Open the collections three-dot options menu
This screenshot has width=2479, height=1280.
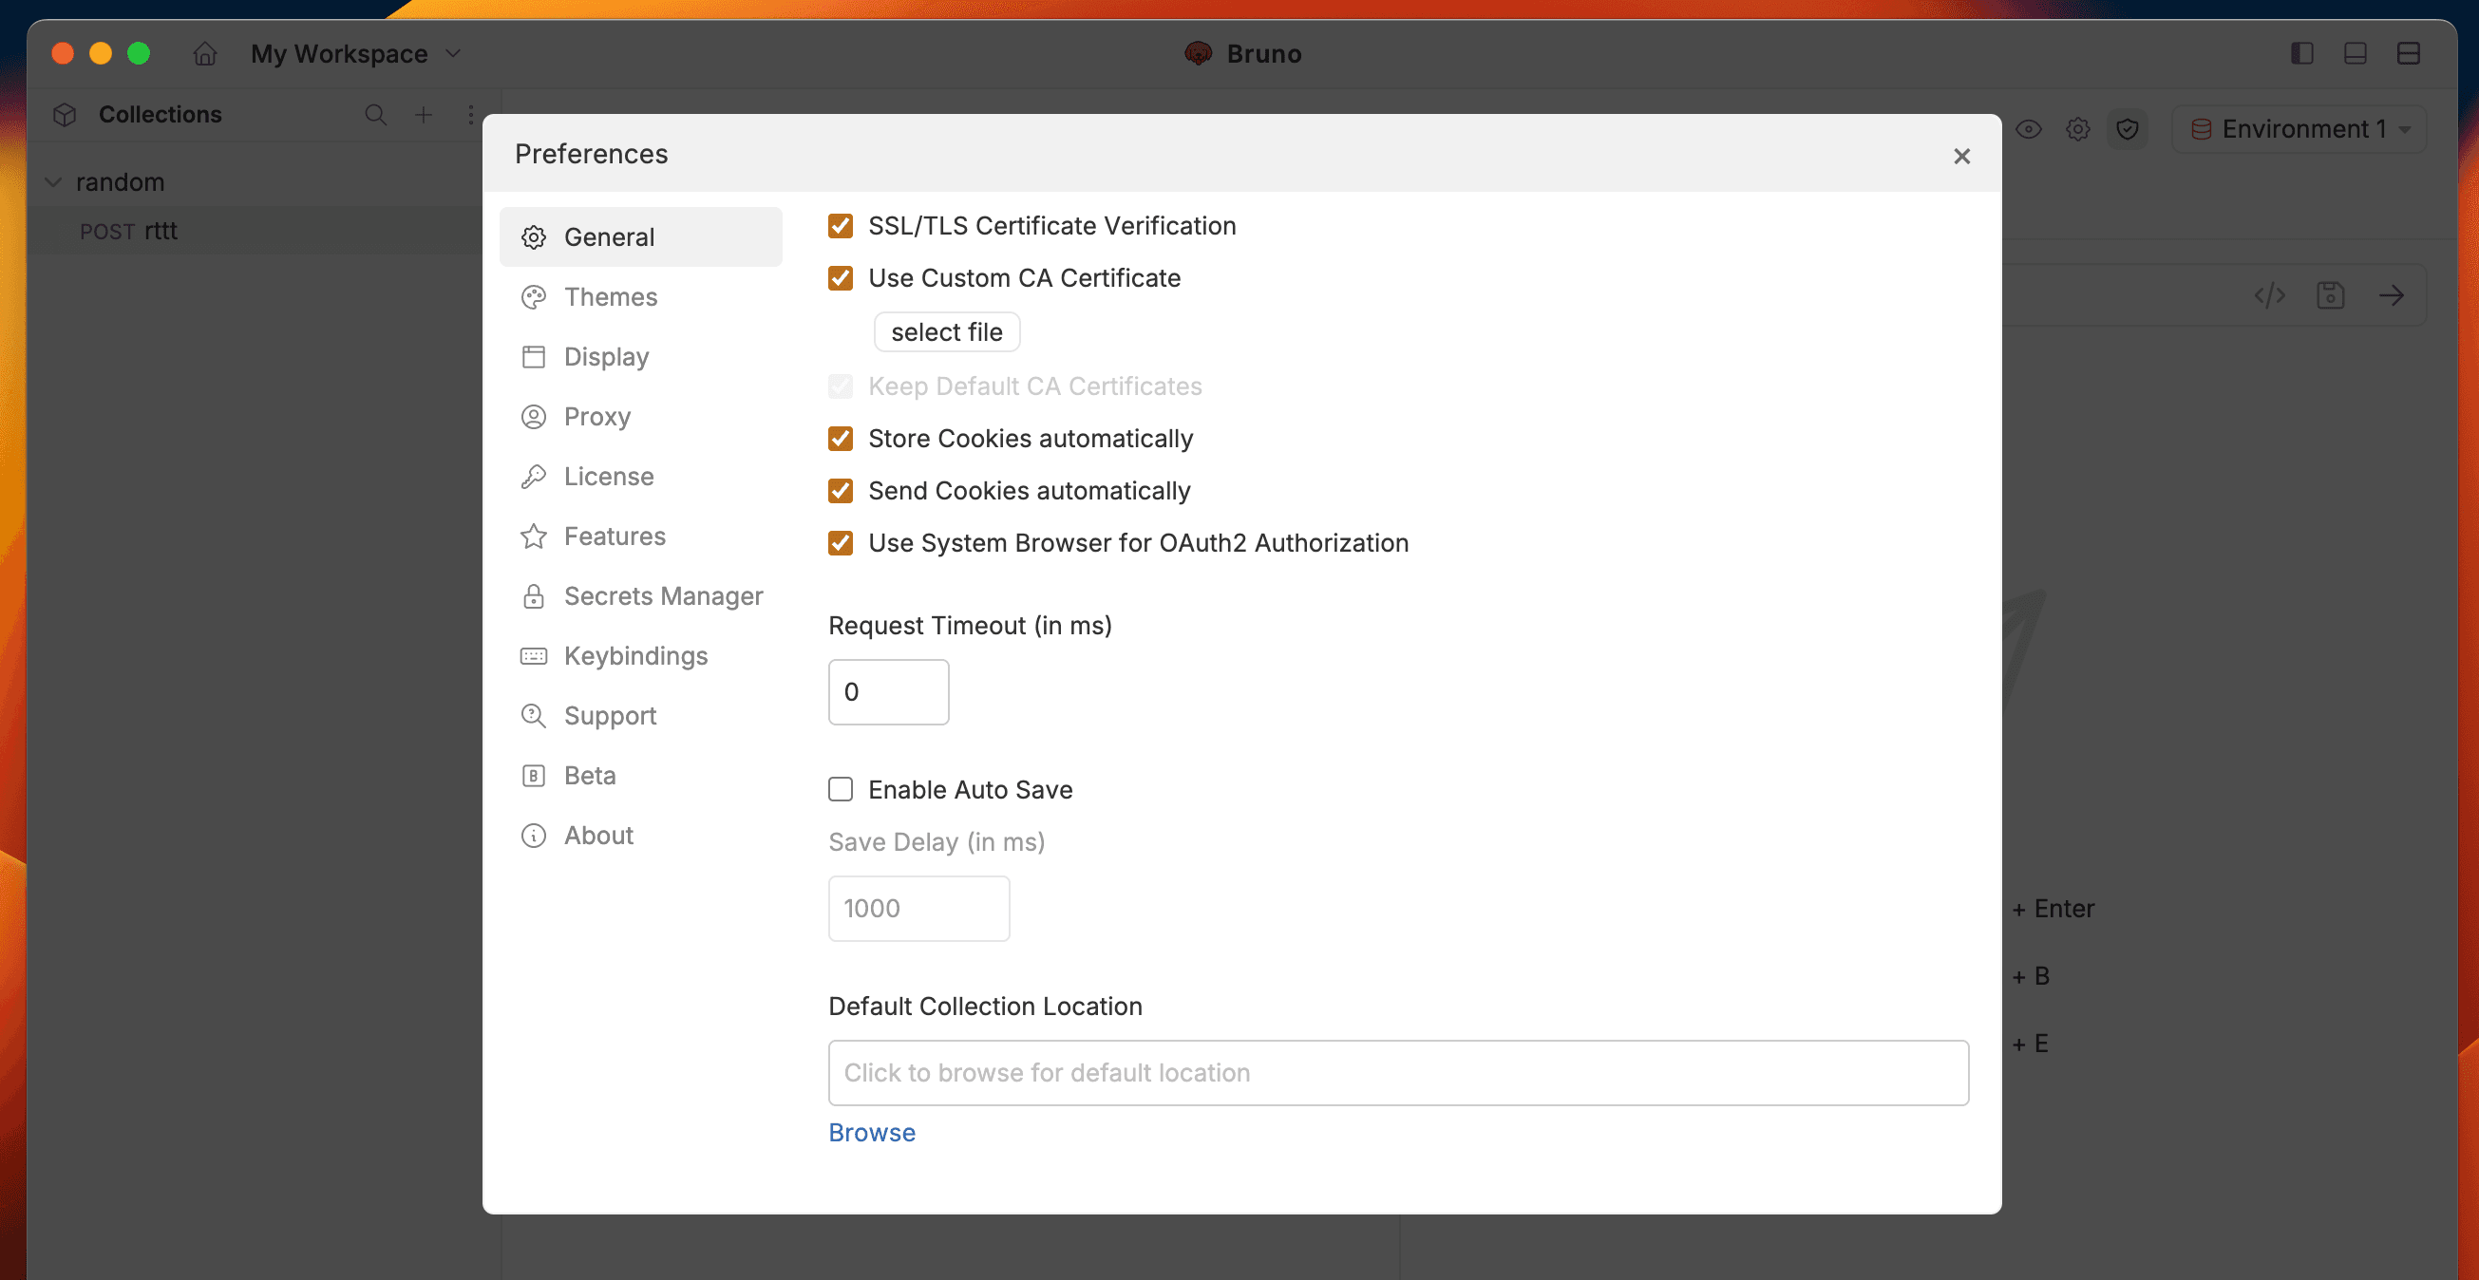pos(470,115)
